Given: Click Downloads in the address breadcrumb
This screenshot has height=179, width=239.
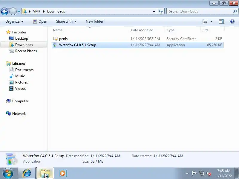Looking at the screenshot, I should click(x=56, y=11).
